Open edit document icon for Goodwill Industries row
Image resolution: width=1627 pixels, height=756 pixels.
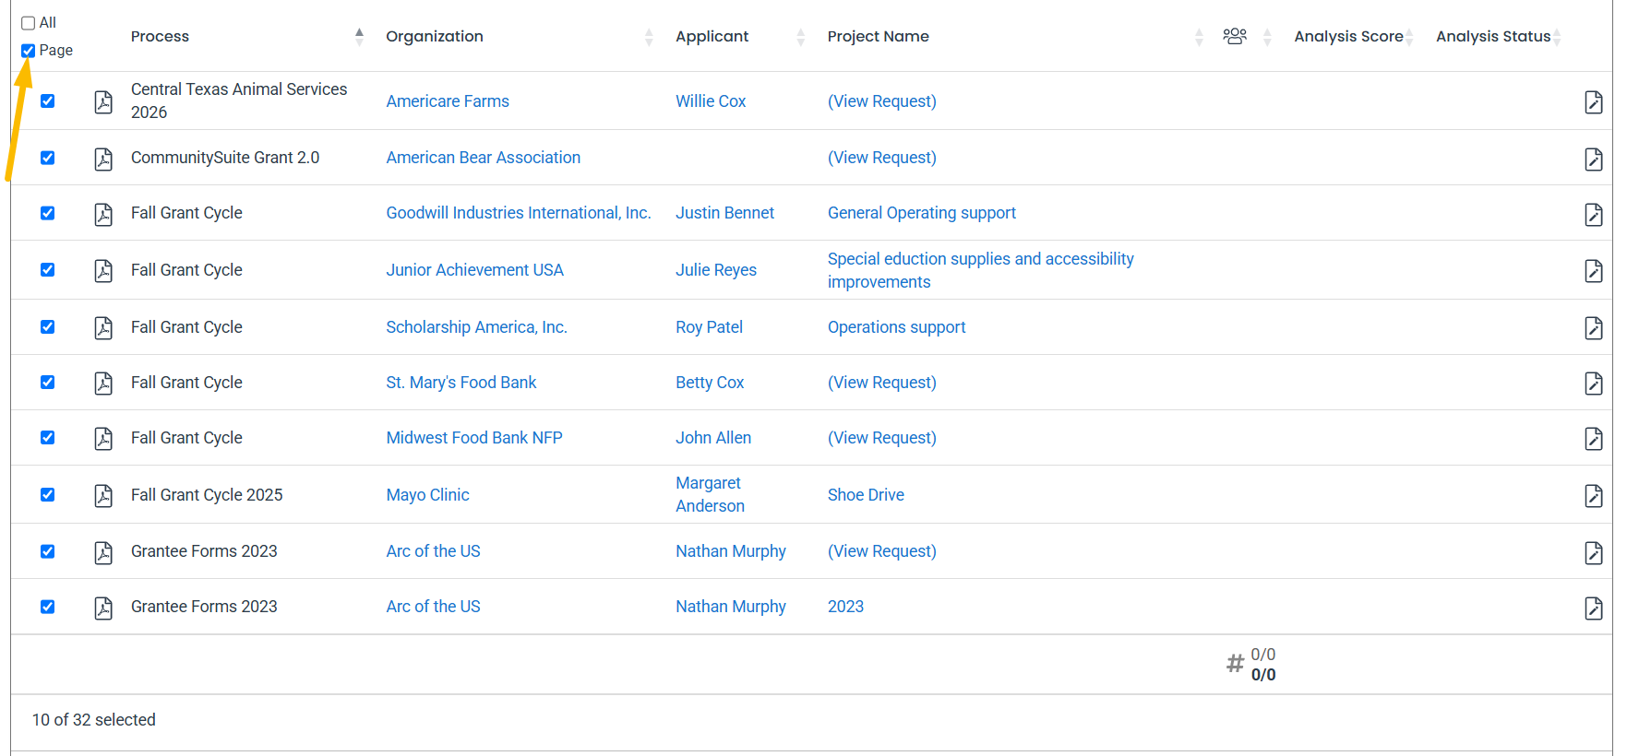tap(1593, 214)
